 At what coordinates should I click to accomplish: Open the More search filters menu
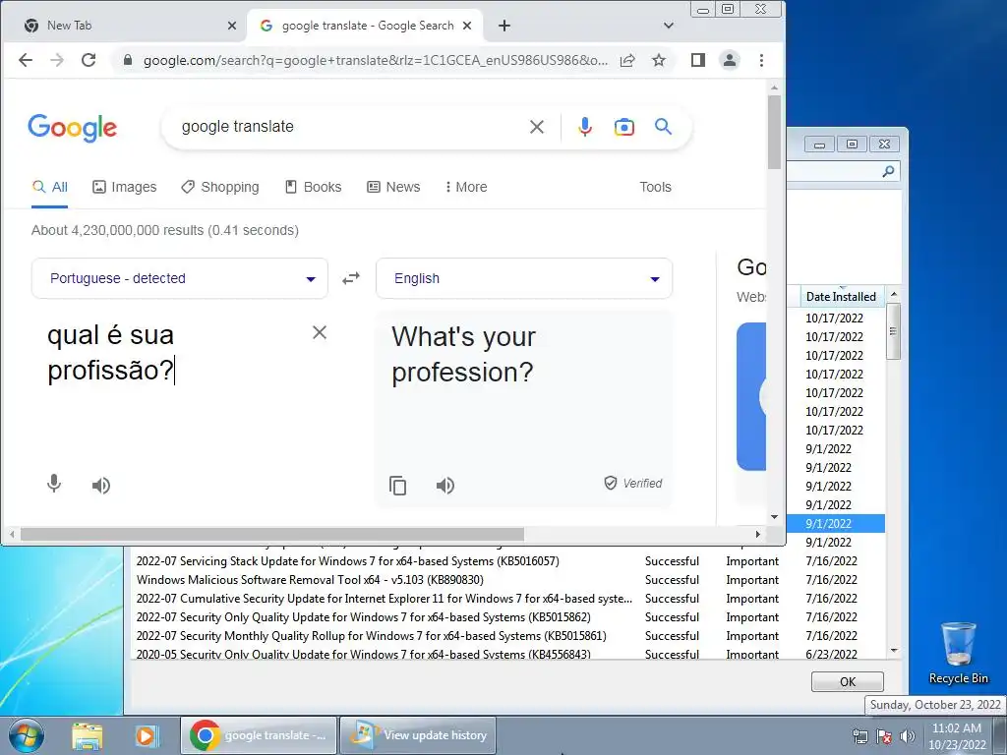(466, 187)
